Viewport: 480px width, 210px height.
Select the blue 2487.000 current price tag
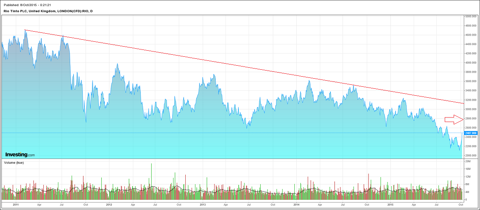tap(471, 133)
